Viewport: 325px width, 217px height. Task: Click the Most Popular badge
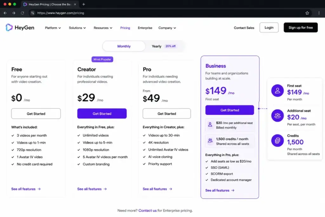point(102,59)
